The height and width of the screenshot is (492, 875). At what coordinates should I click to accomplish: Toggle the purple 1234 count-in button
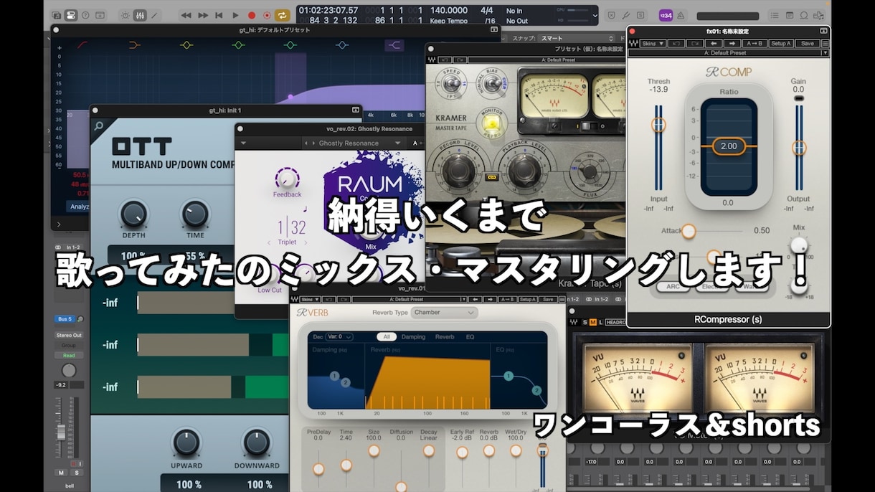(x=666, y=15)
